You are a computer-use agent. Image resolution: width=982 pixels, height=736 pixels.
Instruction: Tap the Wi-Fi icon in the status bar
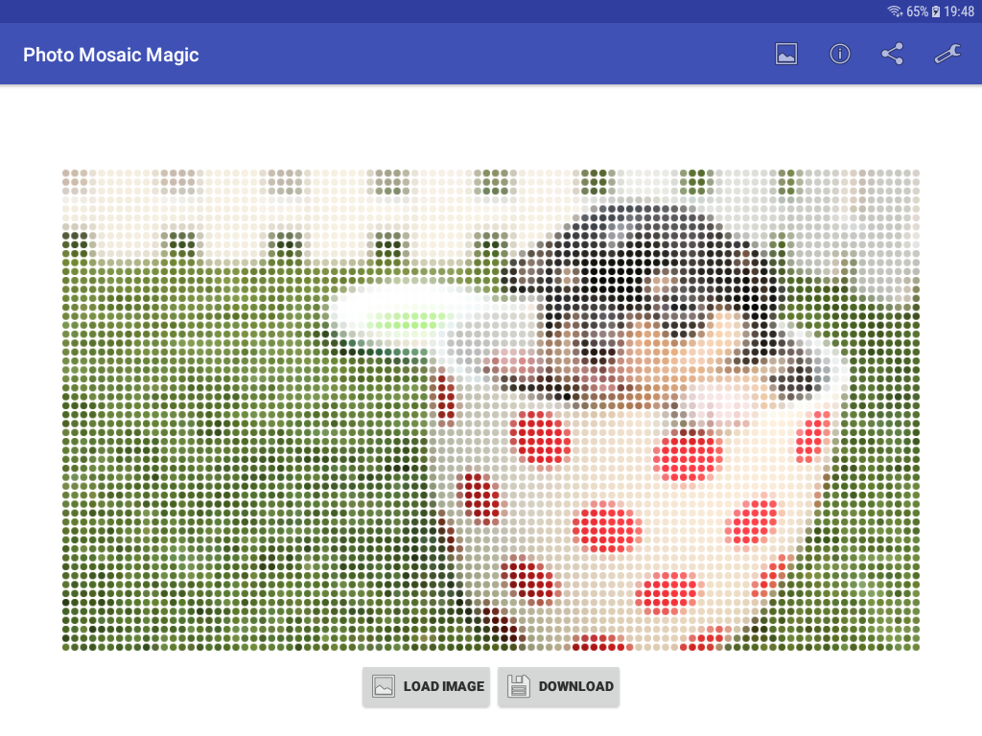(x=895, y=11)
